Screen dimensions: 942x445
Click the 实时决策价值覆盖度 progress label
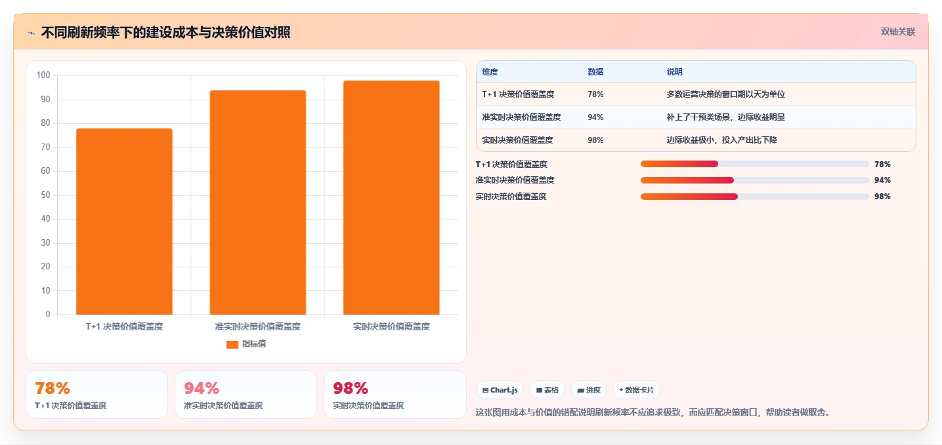(511, 197)
